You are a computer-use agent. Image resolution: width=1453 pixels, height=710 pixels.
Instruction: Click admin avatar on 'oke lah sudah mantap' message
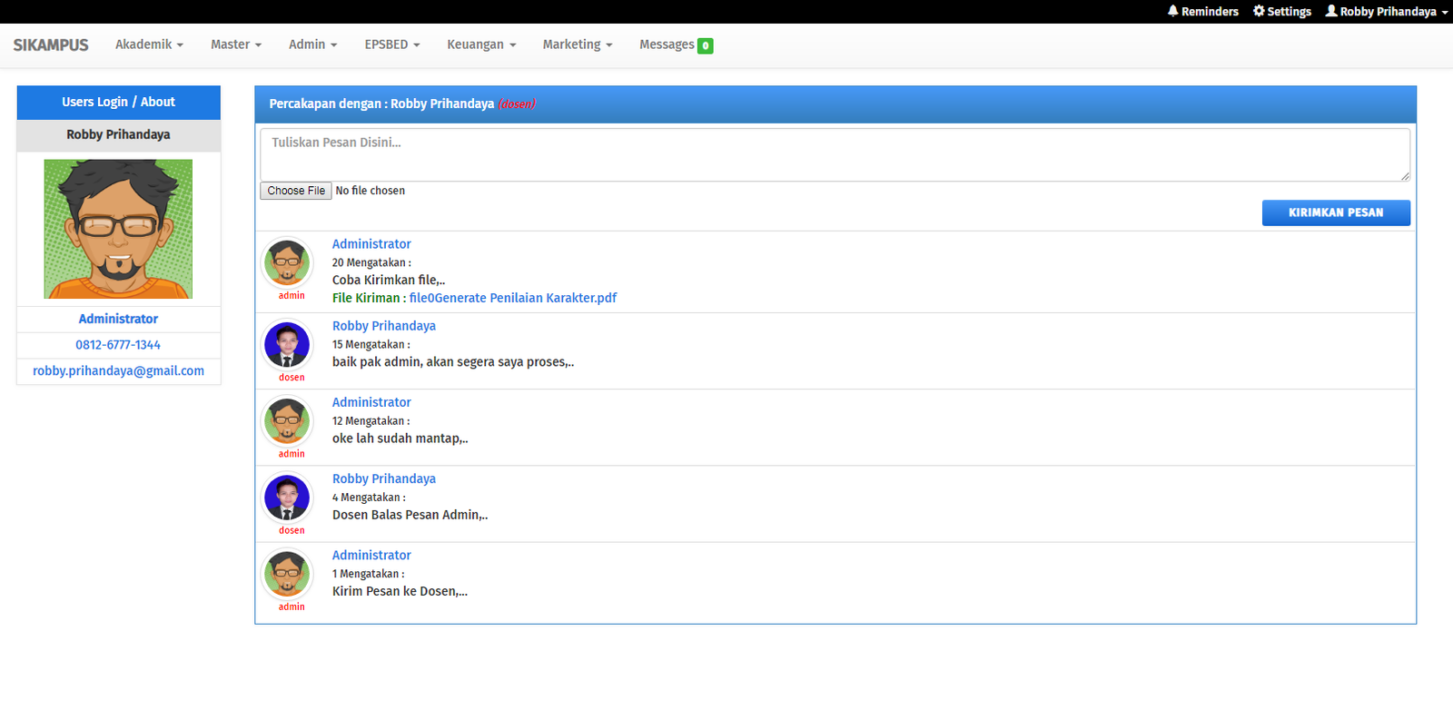pyautogui.click(x=287, y=420)
